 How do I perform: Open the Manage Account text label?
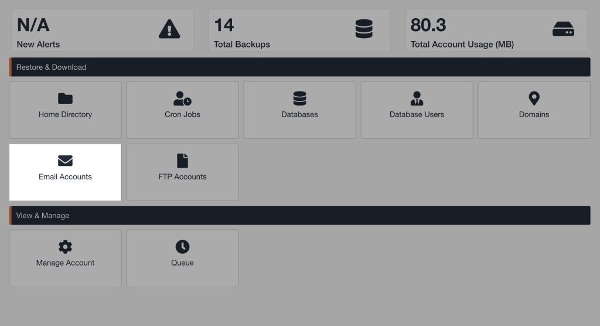click(x=65, y=263)
